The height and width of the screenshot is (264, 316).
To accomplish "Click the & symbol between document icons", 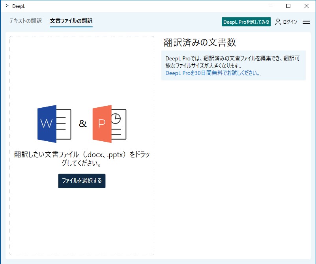I will point(82,123).
